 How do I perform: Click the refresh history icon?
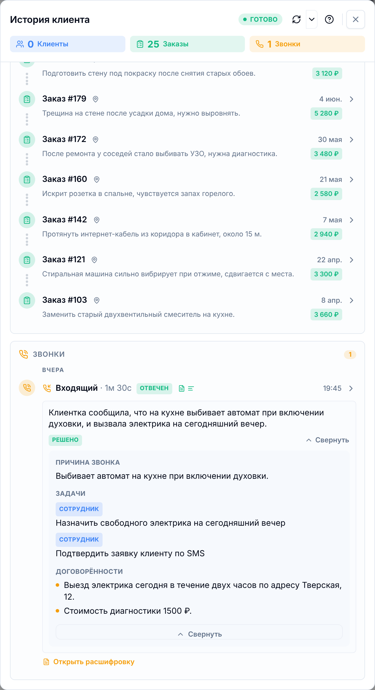(296, 19)
